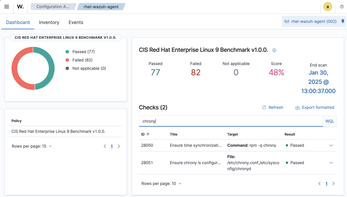This screenshot has width=347, height=197.
Task: Click the Policy column header
Action: 16,121
